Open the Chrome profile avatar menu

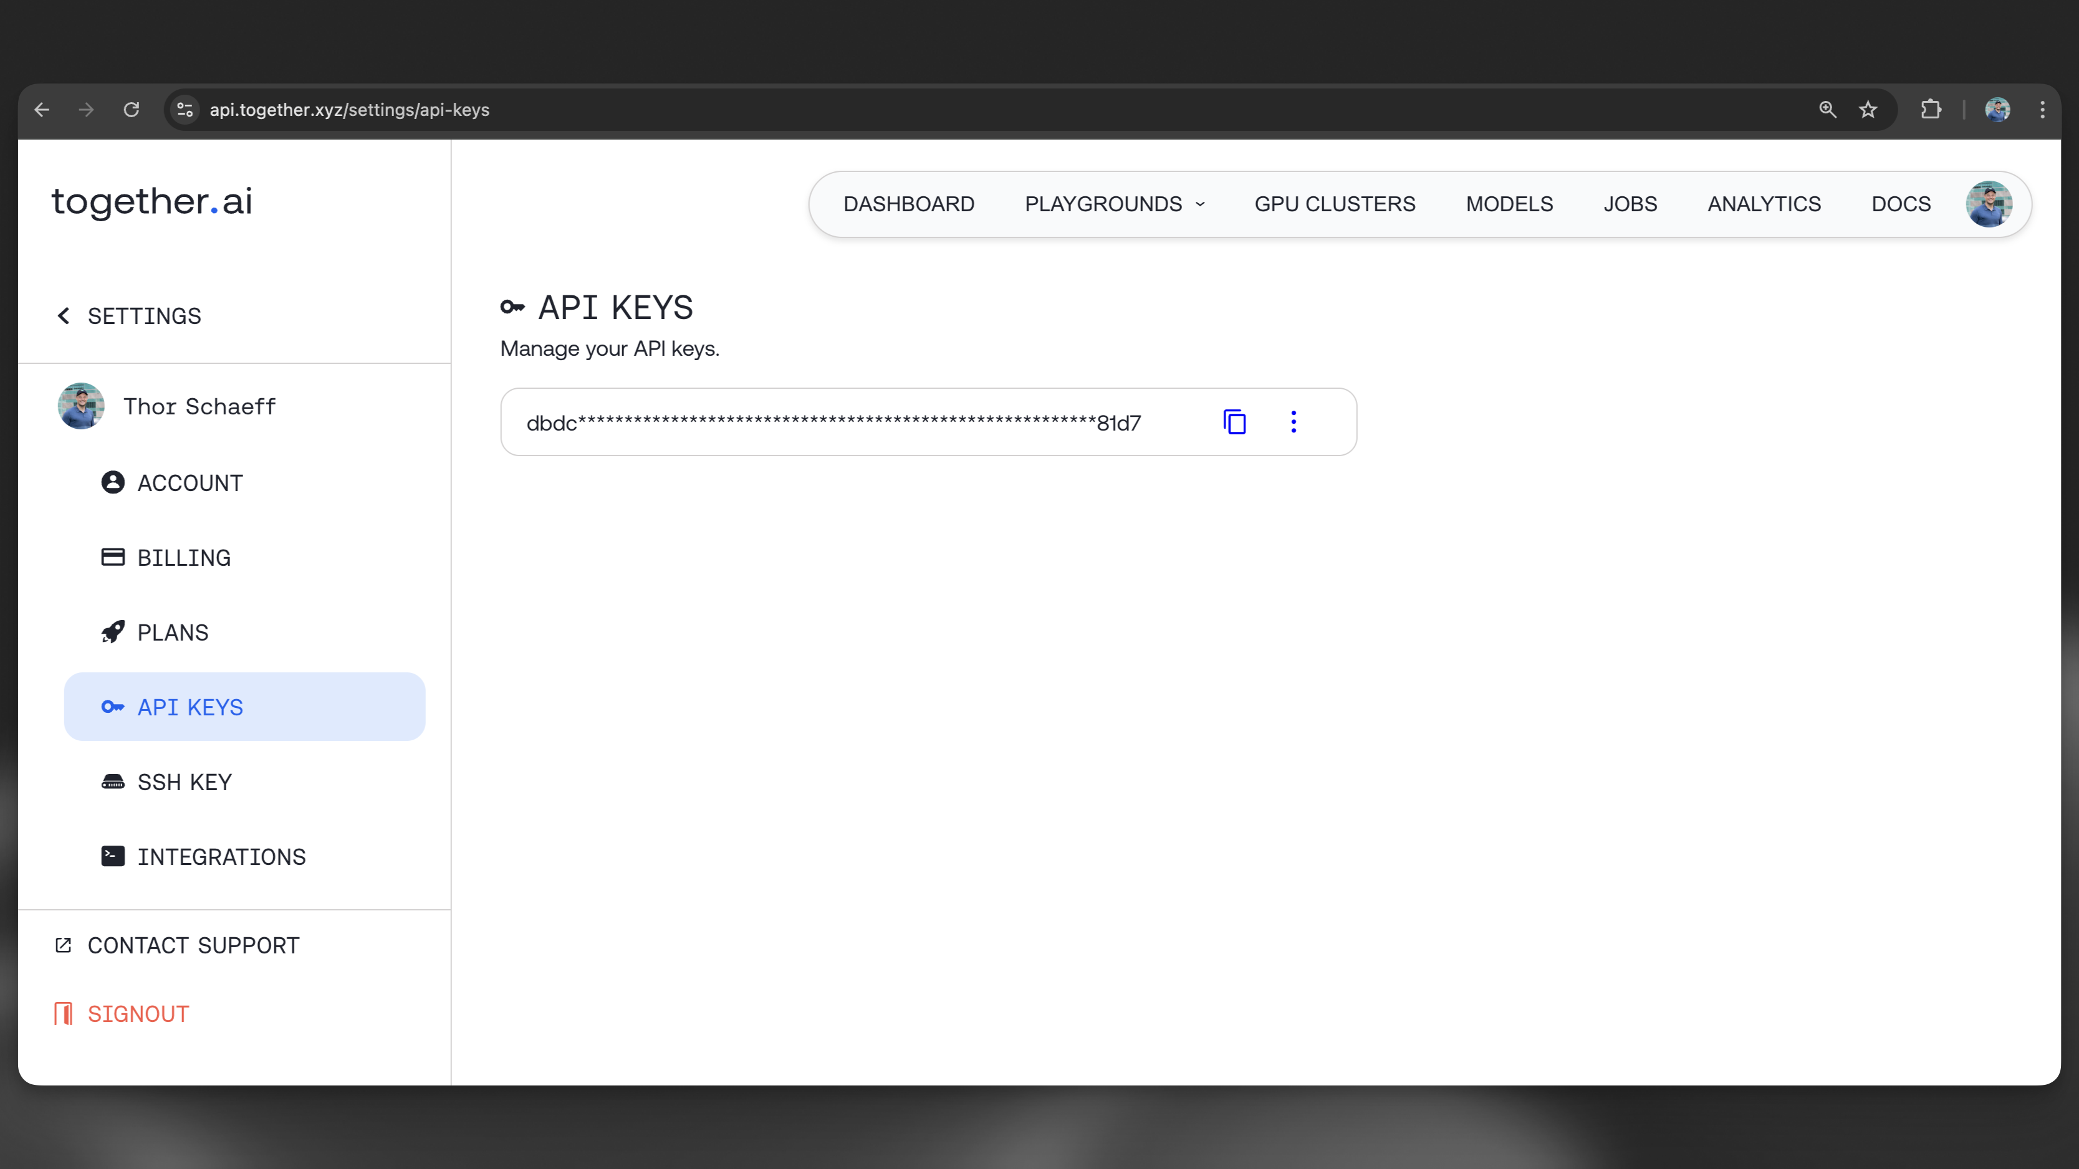click(x=1997, y=109)
